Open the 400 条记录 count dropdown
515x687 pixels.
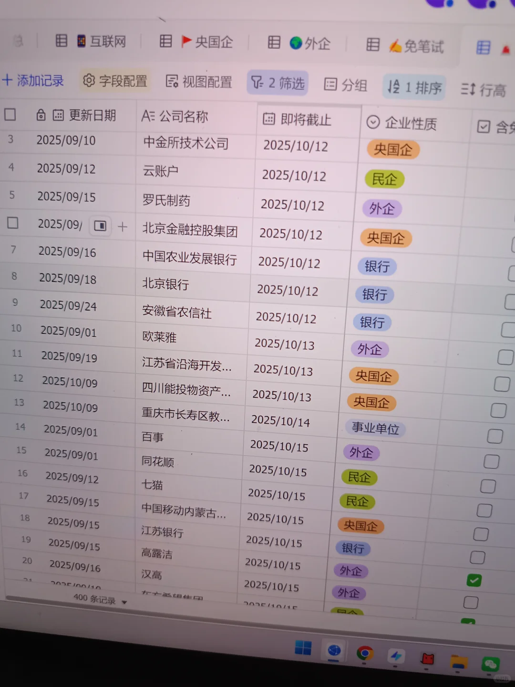point(100,600)
